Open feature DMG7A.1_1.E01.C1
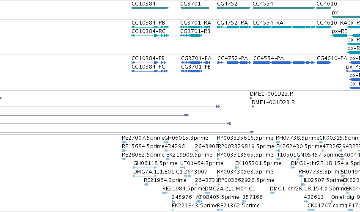360x212 pixels. tap(158, 172)
